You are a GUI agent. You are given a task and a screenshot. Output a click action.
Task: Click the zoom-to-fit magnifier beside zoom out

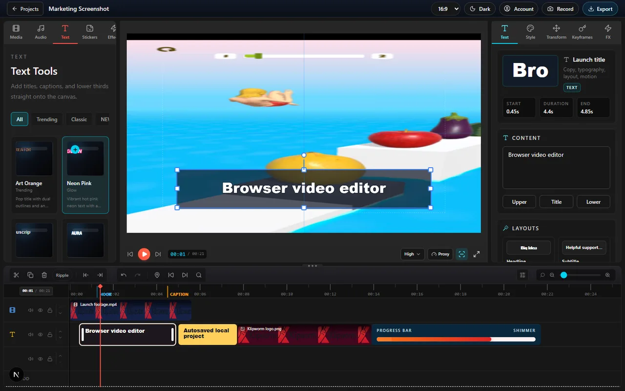(x=542, y=275)
